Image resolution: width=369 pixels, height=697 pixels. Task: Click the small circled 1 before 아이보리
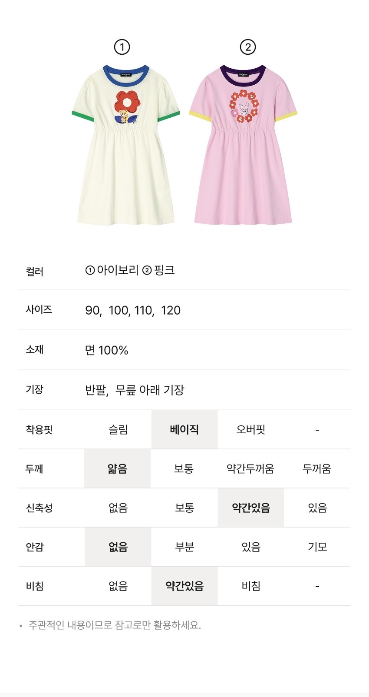pos(90,270)
